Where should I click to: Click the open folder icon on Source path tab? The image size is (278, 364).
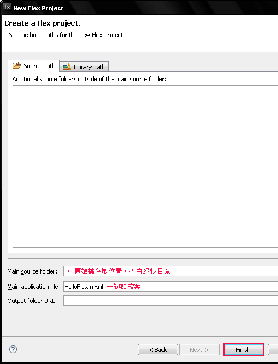(x=16, y=65)
